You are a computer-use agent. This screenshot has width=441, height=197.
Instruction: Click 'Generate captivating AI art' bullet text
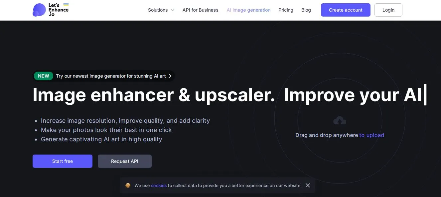point(101,139)
